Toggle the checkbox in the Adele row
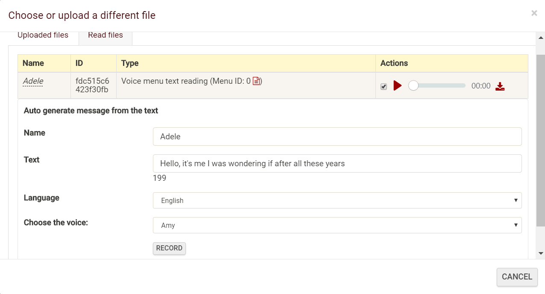The width and height of the screenshot is (545, 294). 384,87
